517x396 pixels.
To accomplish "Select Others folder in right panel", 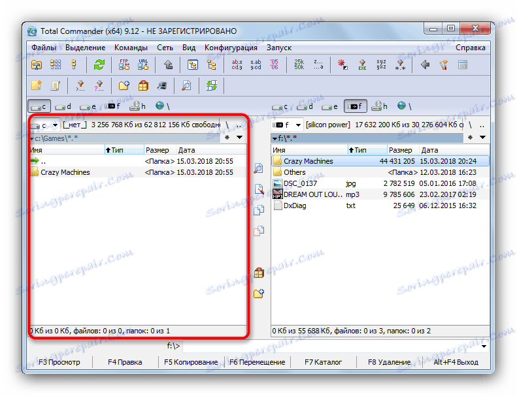I will coord(380,172).
